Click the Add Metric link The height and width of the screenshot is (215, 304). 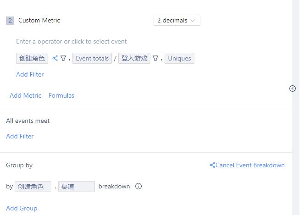tap(26, 95)
